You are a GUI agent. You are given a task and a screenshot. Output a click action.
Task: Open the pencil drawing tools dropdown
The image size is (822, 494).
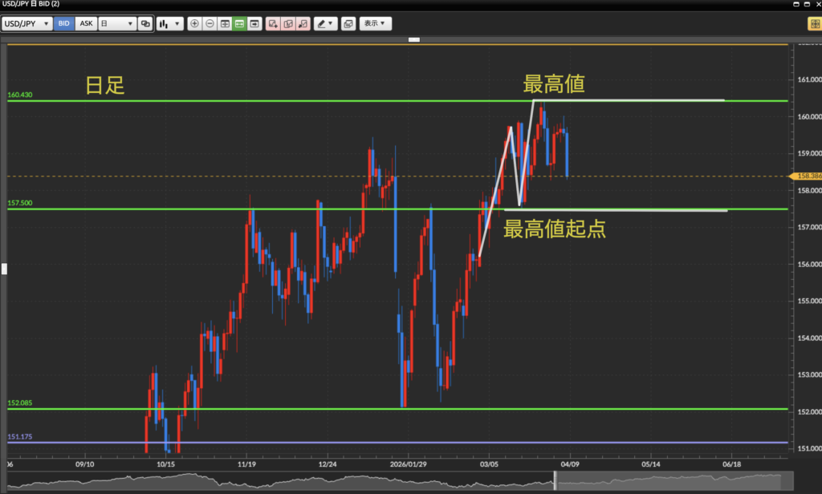pyautogui.click(x=325, y=24)
